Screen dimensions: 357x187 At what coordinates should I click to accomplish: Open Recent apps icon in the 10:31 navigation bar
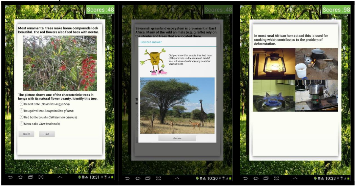(31, 178)
